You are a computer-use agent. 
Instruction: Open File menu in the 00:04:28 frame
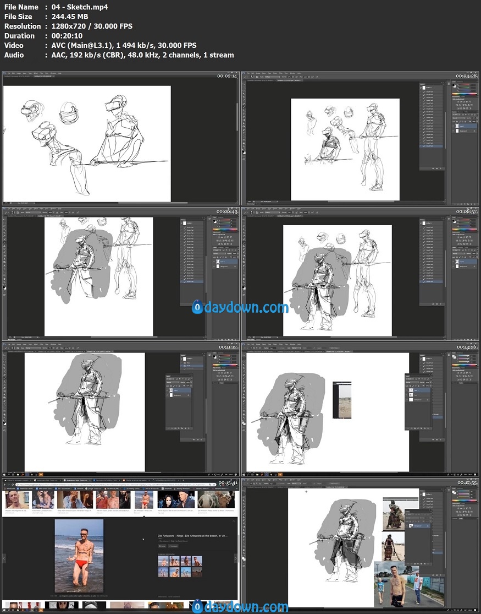click(x=248, y=73)
